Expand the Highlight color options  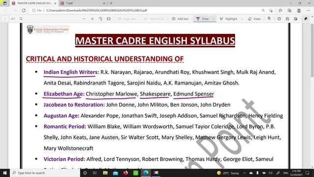pyautogui.click(x=242, y=19)
